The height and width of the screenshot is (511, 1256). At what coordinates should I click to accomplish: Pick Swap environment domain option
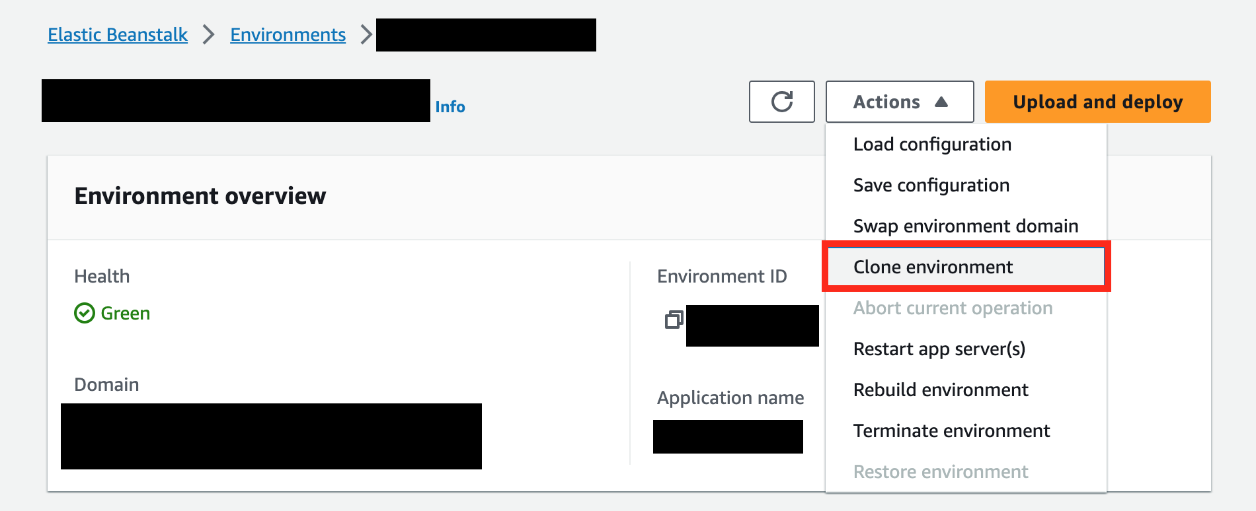(x=965, y=226)
